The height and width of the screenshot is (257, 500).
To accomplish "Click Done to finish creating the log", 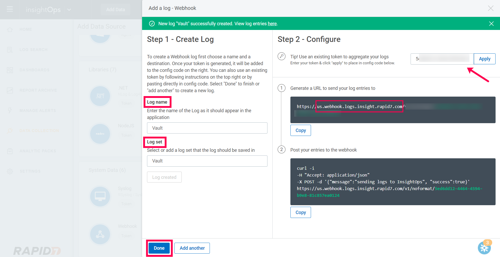I will click(159, 248).
